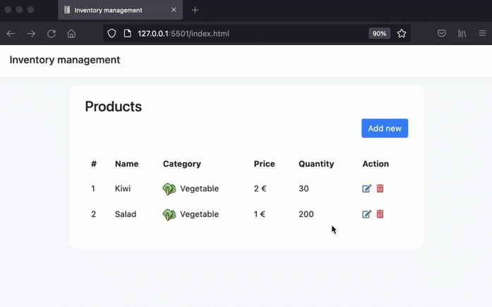Click the Kiwi row vegetable category icon
The image size is (492, 307).
[169, 189]
